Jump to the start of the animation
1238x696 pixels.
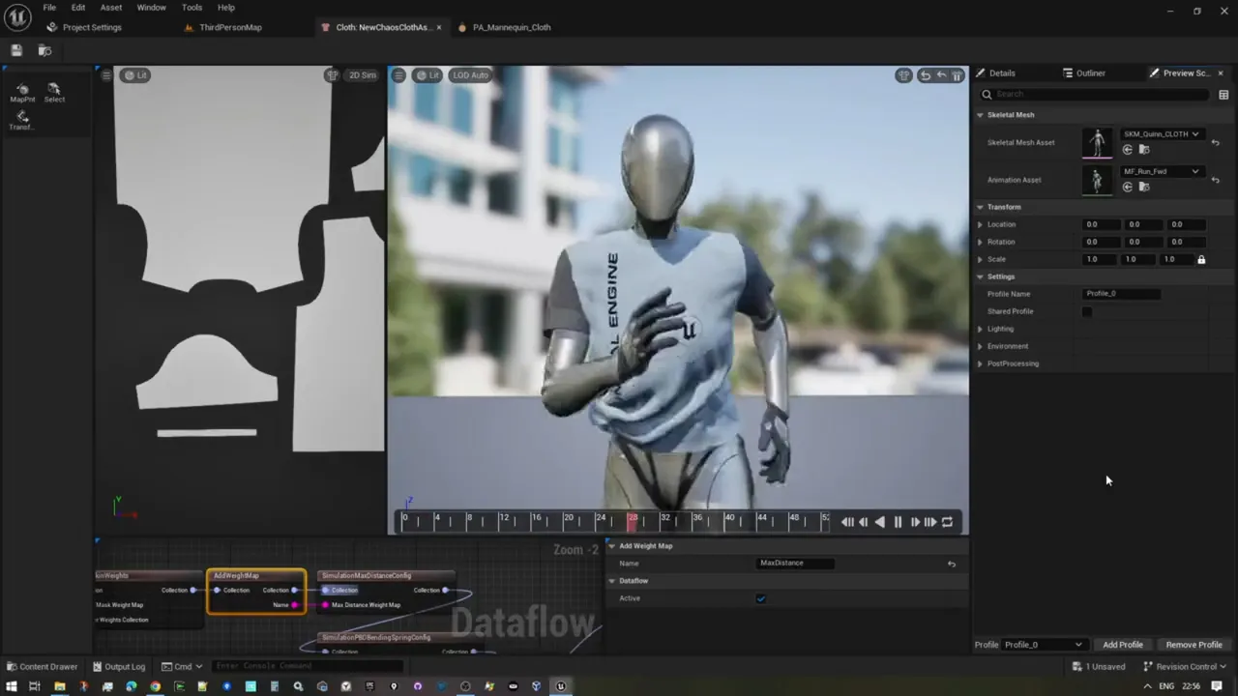847,522
